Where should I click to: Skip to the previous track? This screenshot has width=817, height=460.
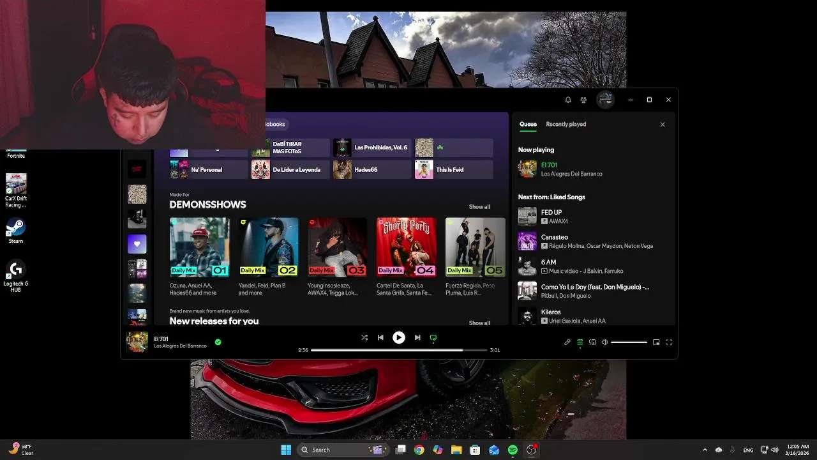click(x=380, y=337)
